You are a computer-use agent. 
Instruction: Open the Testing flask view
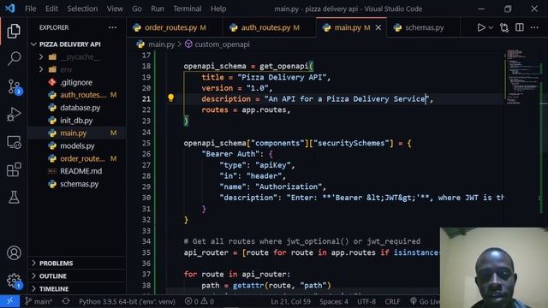click(x=14, y=198)
